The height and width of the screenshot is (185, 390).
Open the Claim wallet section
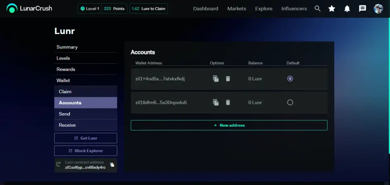[86, 91]
